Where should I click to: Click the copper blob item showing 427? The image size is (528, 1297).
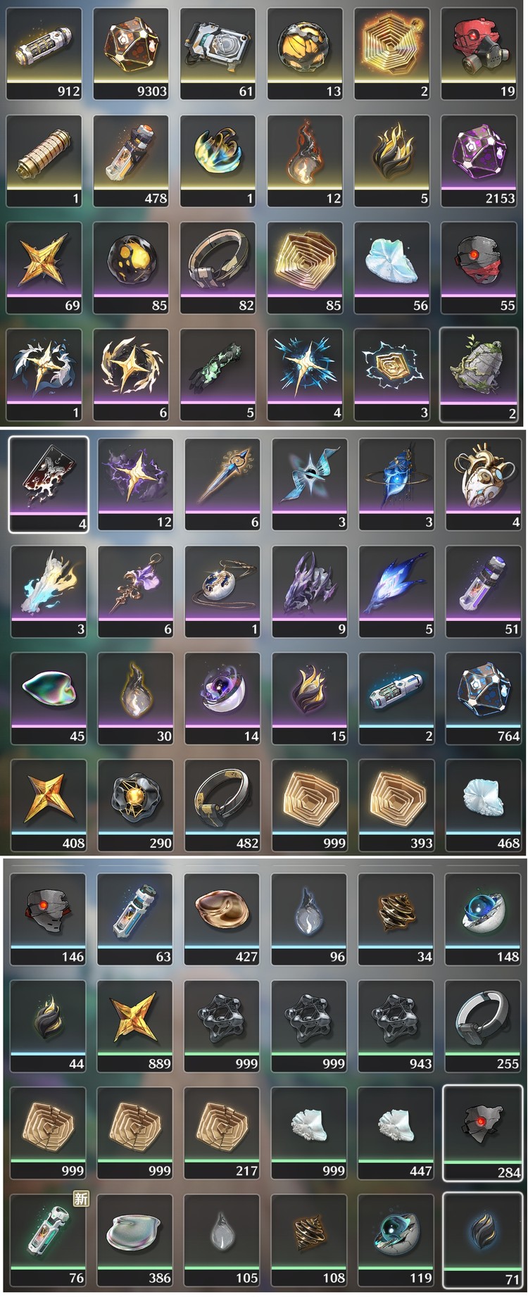pyautogui.click(x=221, y=919)
